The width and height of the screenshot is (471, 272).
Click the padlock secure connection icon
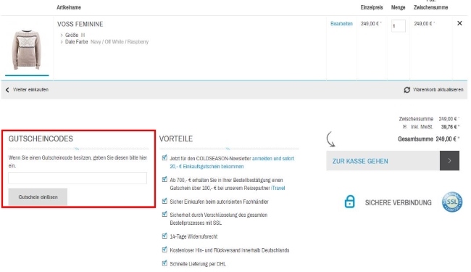tap(349, 202)
